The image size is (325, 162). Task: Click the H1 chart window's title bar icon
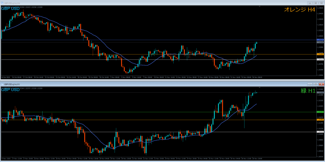click(2, 84)
